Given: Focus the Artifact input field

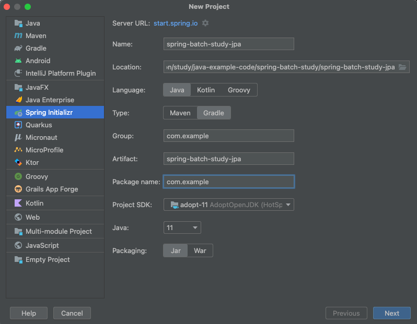Looking at the screenshot, I should [x=229, y=159].
